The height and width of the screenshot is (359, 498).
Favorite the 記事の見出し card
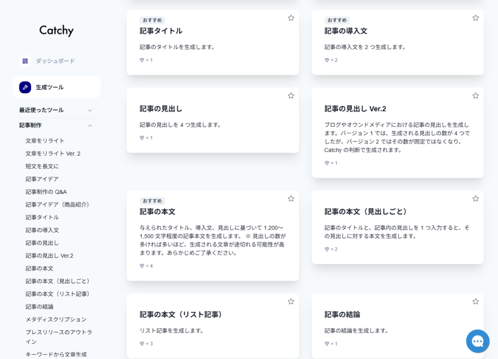[x=291, y=96]
